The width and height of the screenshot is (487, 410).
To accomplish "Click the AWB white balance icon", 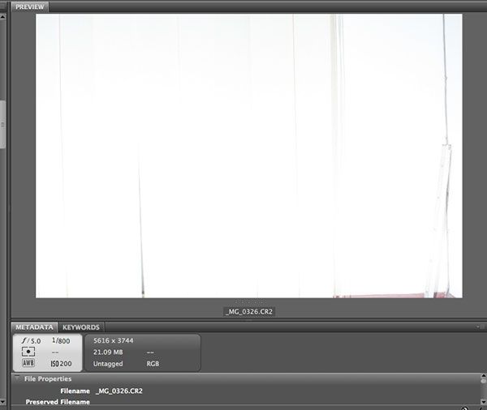I will [28, 364].
